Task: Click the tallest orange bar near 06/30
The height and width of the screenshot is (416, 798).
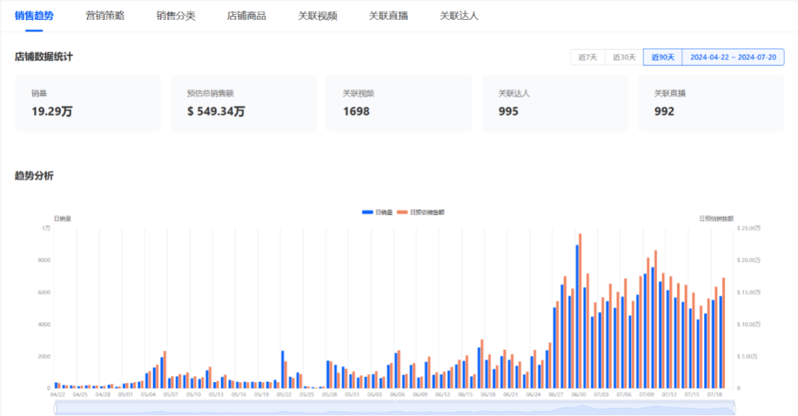Action: tap(580, 310)
